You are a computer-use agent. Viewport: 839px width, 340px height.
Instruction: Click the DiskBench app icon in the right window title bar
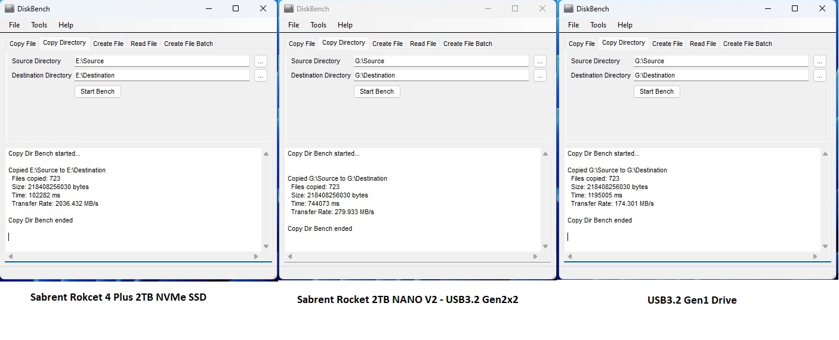(569, 9)
